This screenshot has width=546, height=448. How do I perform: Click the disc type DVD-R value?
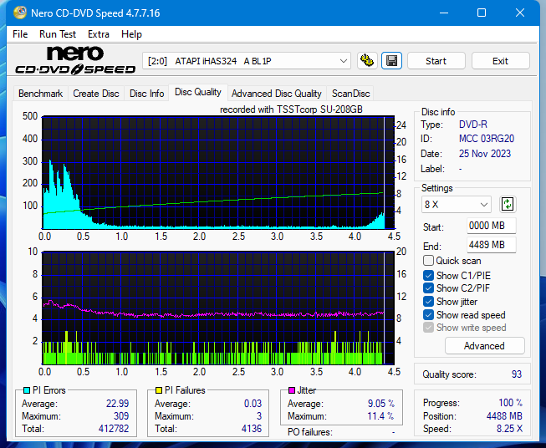[x=473, y=125]
